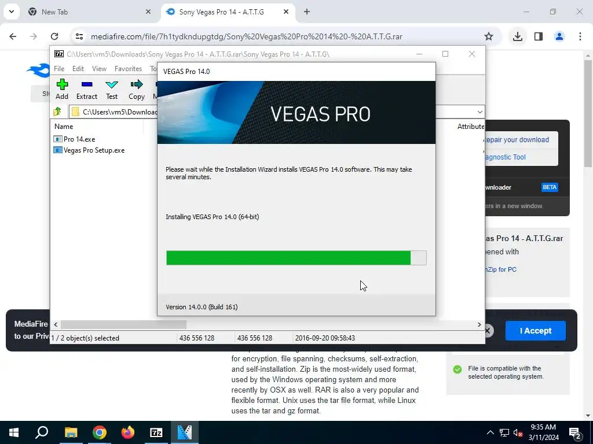Open Firefox from the taskbar
This screenshot has height=444, width=593.
point(128,432)
